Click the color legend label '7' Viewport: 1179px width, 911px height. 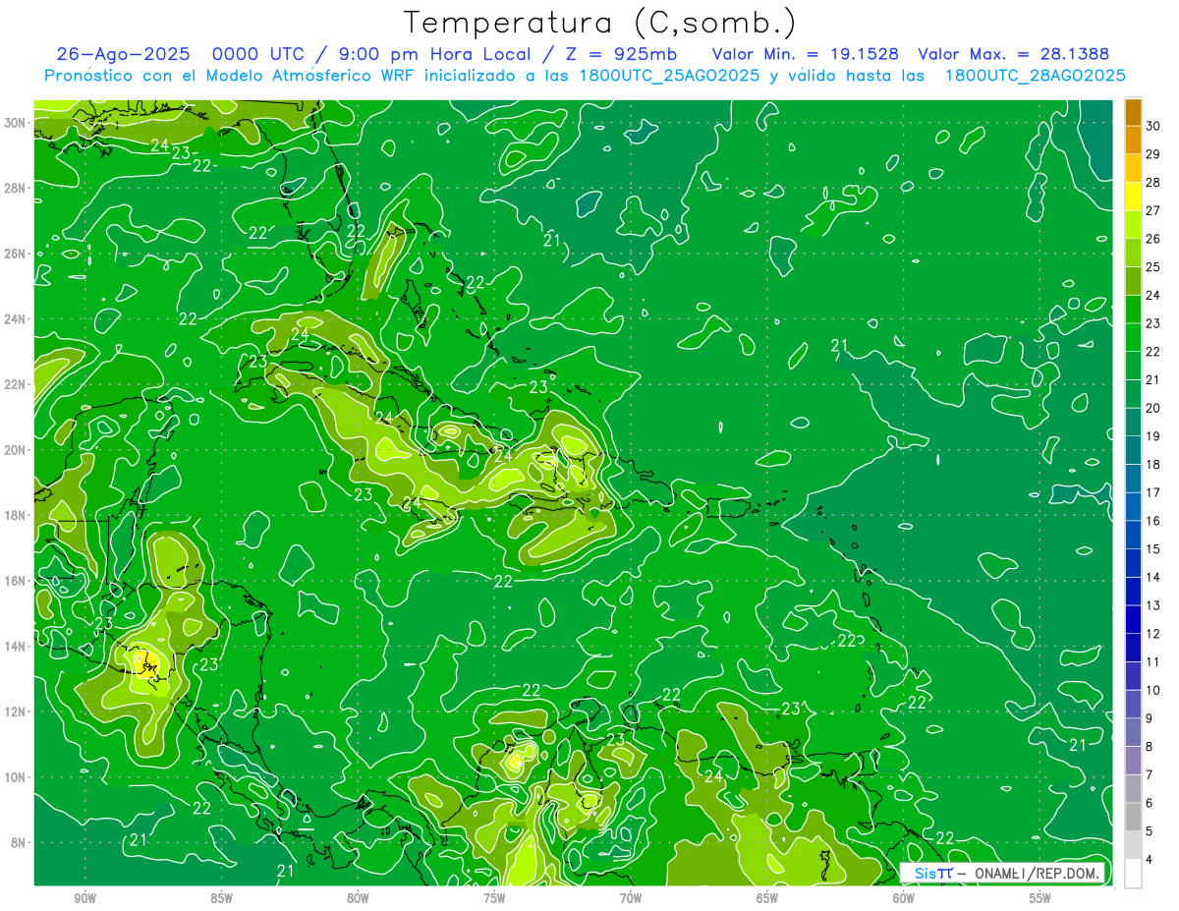click(1149, 774)
